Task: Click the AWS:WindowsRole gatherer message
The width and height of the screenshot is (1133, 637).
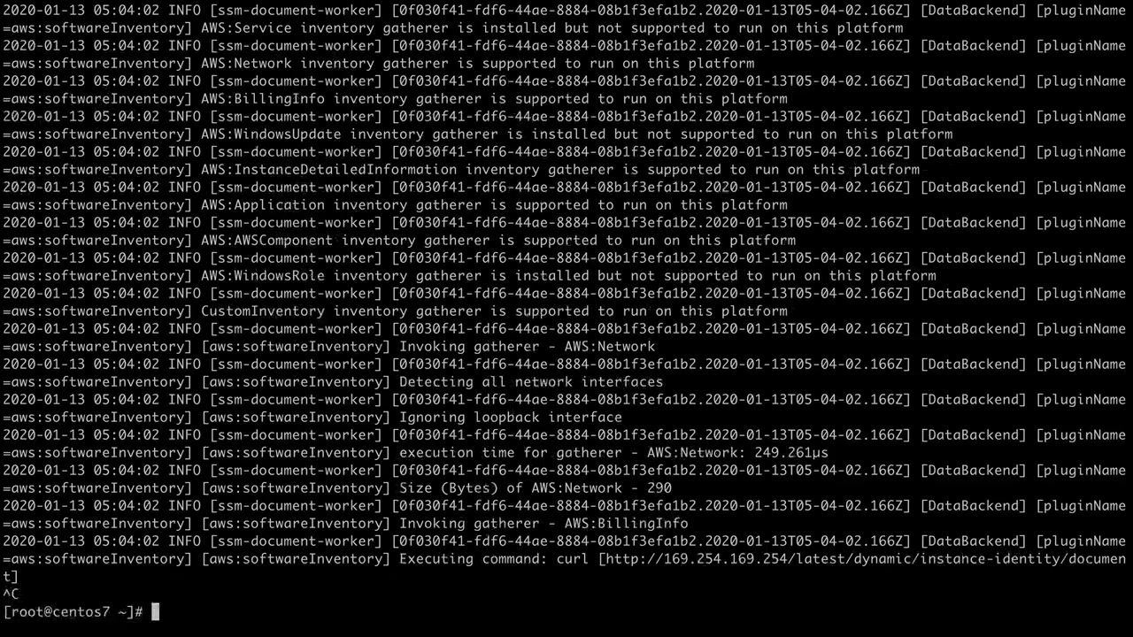Action: pyautogui.click(x=568, y=275)
